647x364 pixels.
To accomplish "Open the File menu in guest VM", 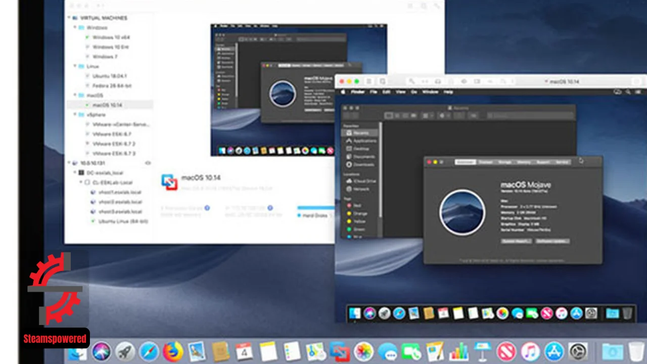I will [374, 92].
